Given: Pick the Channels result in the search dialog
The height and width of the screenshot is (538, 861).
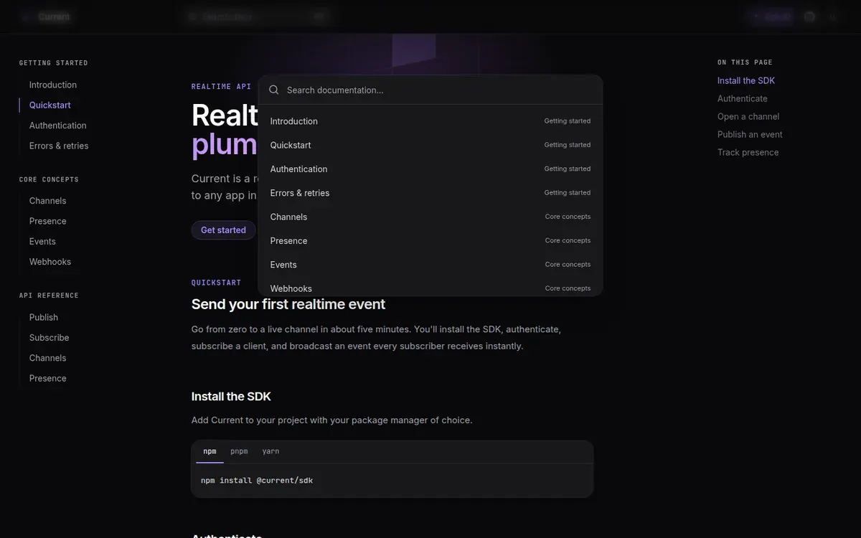Looking at the screenshot, I should click(x=430, y=217).
